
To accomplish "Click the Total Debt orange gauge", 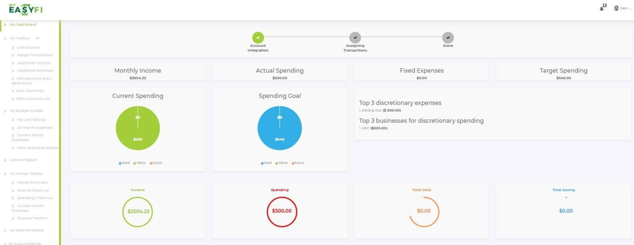I will point(424,211).
